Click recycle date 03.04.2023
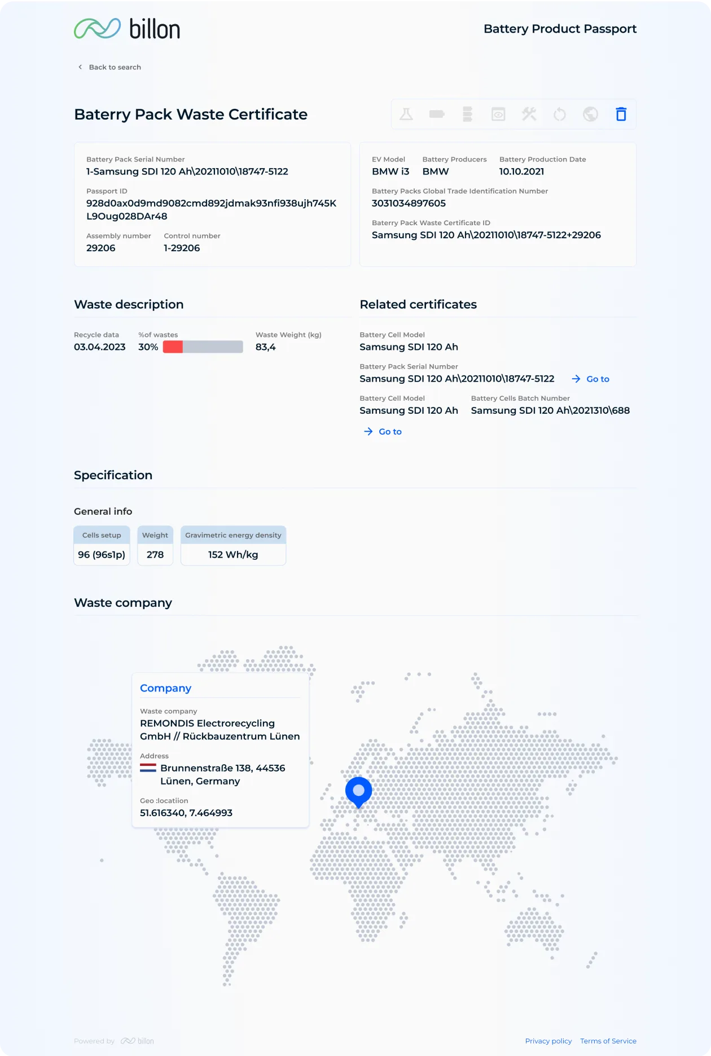The width and height of the screenshot is (711, 1056). [100, 347]
